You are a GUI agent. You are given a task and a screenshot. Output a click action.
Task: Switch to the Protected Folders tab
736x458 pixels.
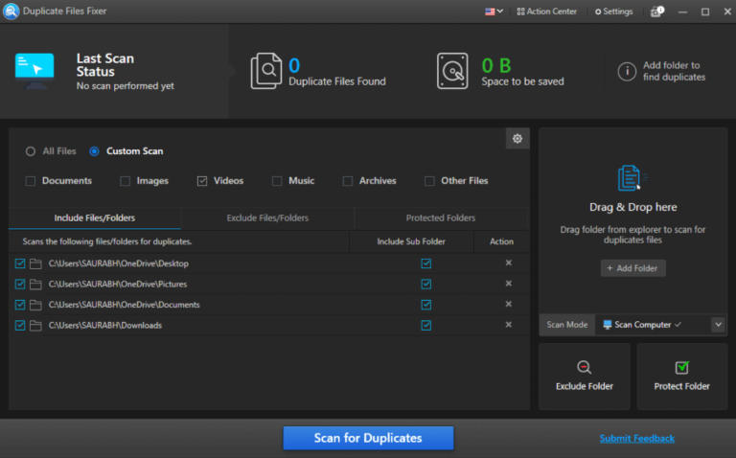[x=440, y=218]
